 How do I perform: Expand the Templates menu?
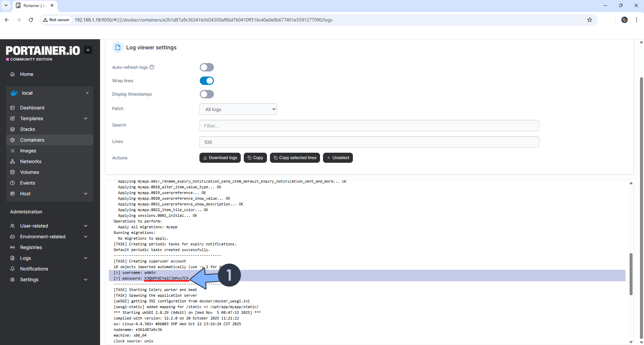click(32, 118)
